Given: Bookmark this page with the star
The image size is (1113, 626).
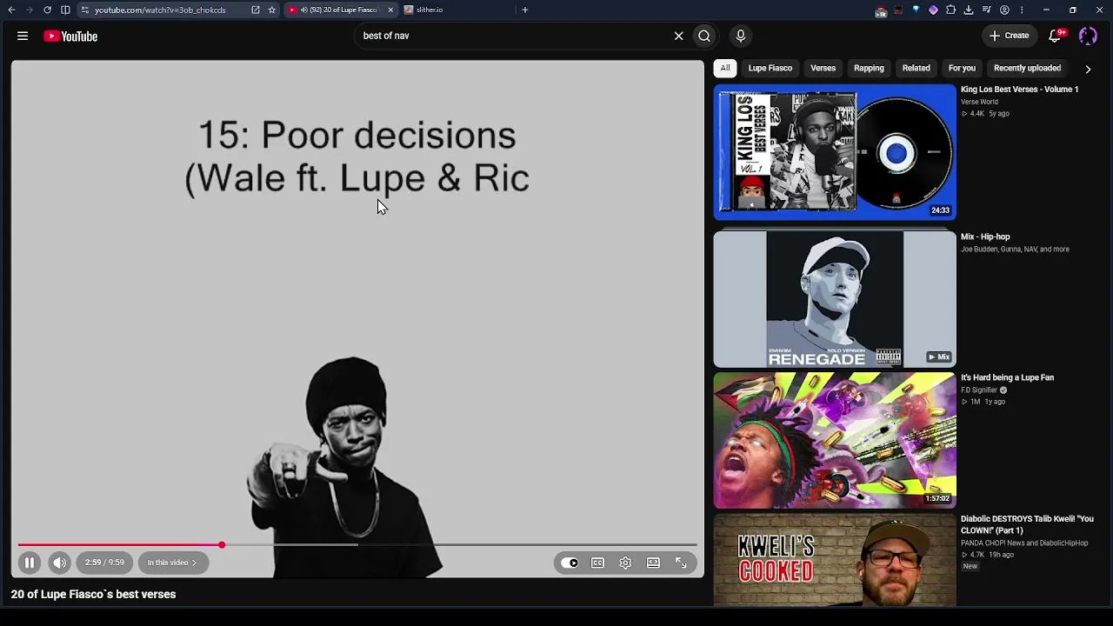Looking at the screenshot, I should [x=272, y=10].
